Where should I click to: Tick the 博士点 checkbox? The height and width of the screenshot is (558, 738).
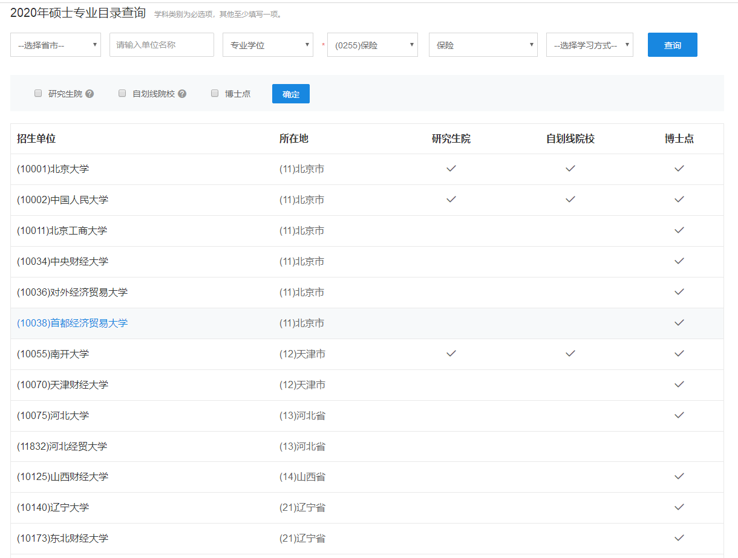215,93
